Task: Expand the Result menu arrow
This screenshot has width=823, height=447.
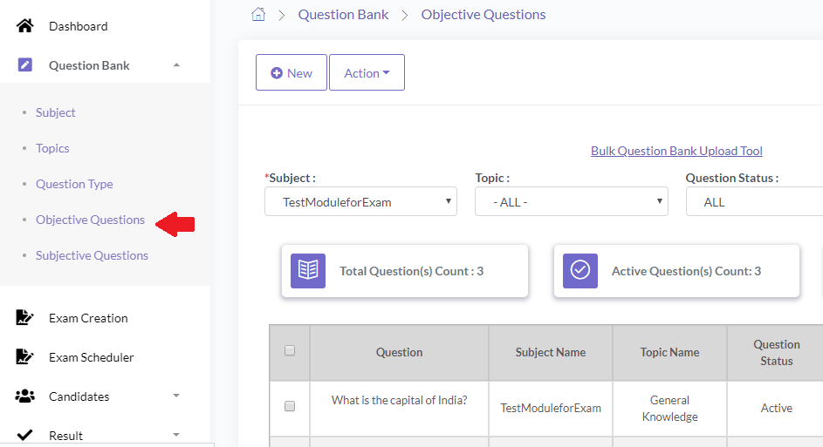Action: (x=176, y=435)
